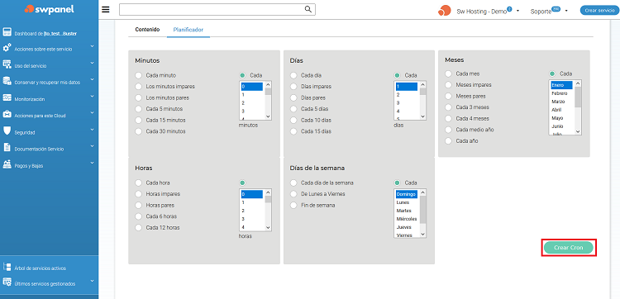Image resolution: width=620 pixels, height=299 pixels.
Task: Select the Cada hora radio button
Action: [138, 183]
